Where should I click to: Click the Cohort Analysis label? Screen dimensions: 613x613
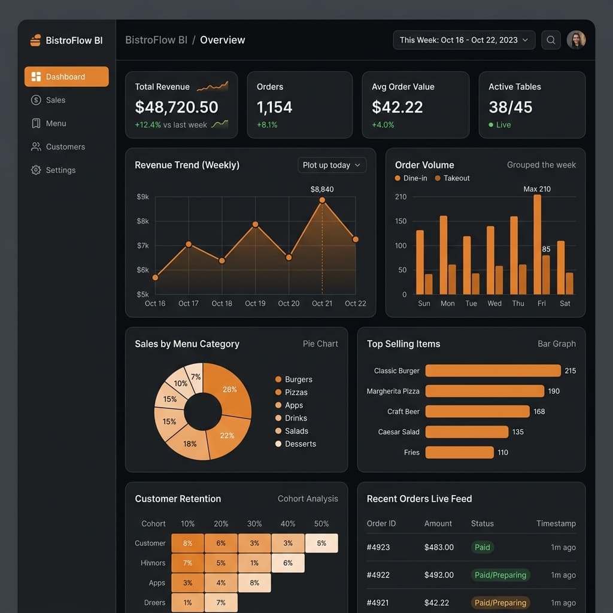308,499
